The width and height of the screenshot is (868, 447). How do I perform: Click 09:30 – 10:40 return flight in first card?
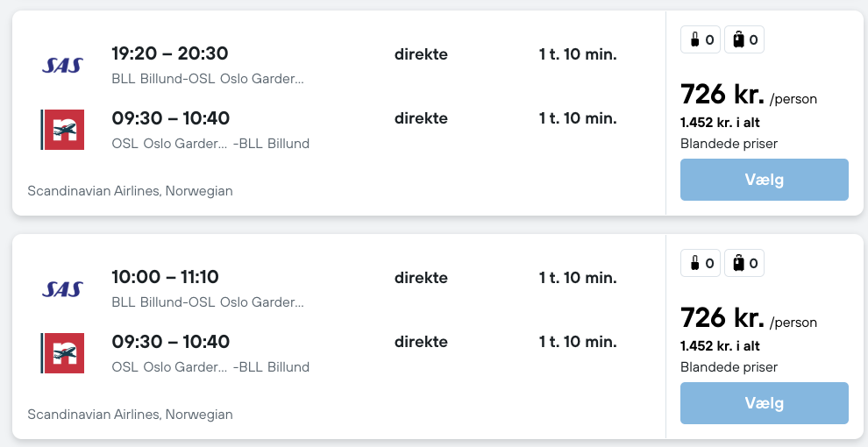[170, 118]
